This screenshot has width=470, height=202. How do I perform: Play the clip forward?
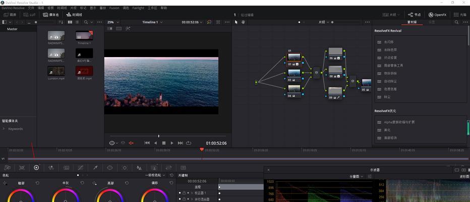click(x=172, y=143)
